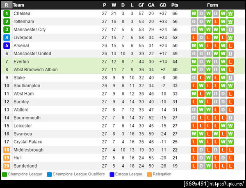Click the light blue Champions League Qualifiers swatch
Screen dimensions: 246x188
pos(50,174)
